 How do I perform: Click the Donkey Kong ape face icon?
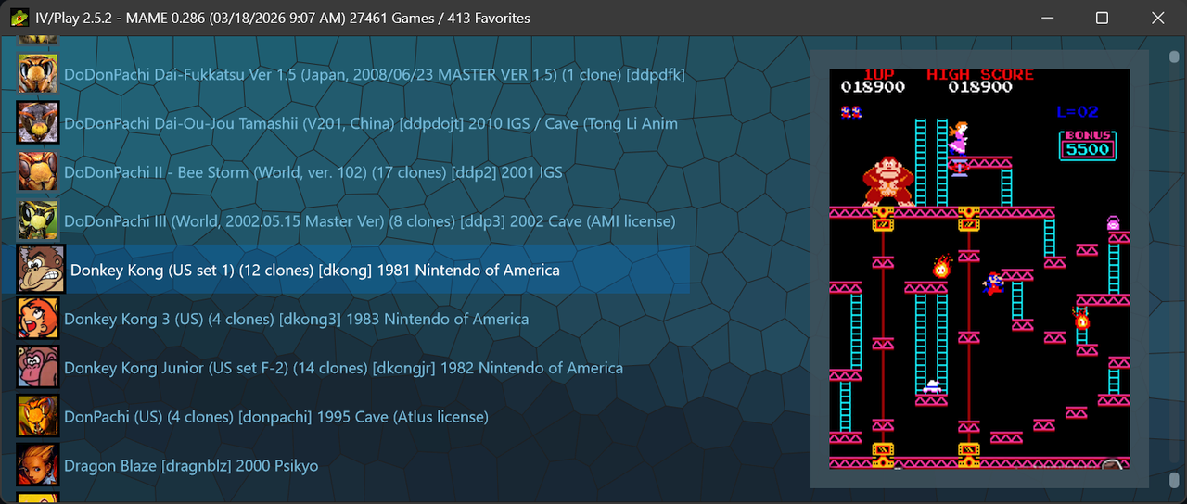(42, 270)
